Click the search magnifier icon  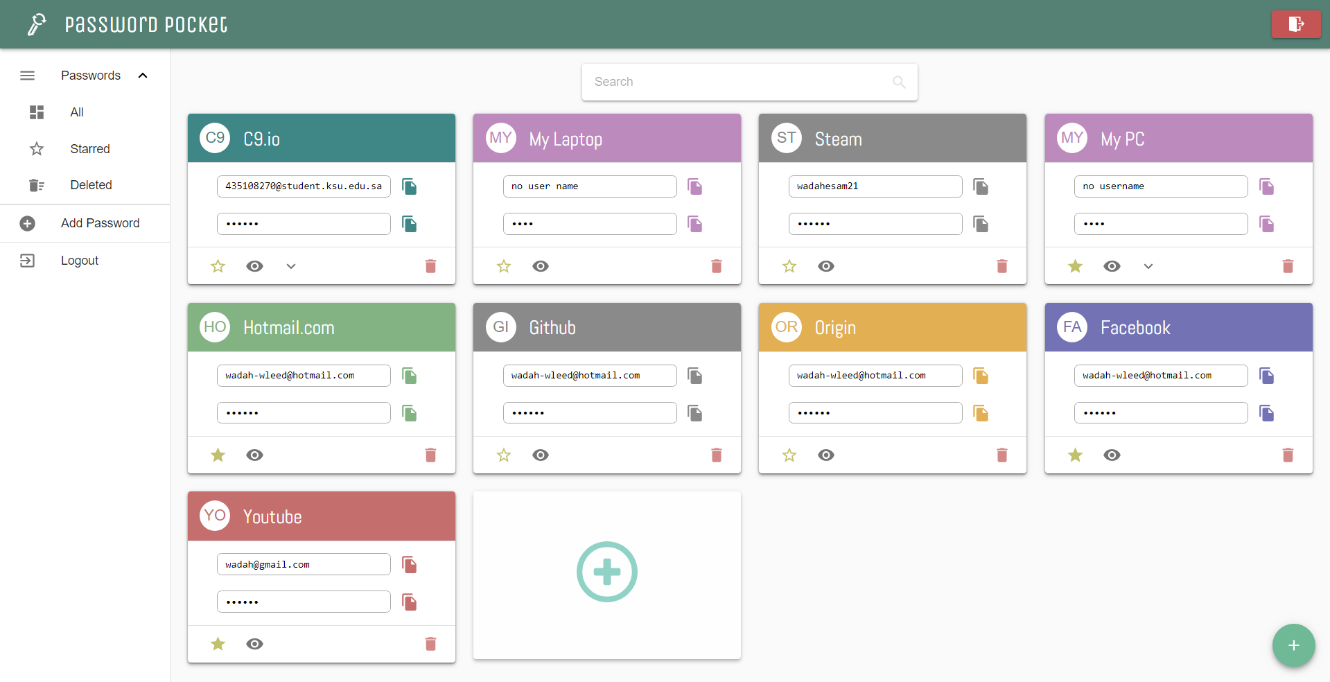tap(899, 82)
